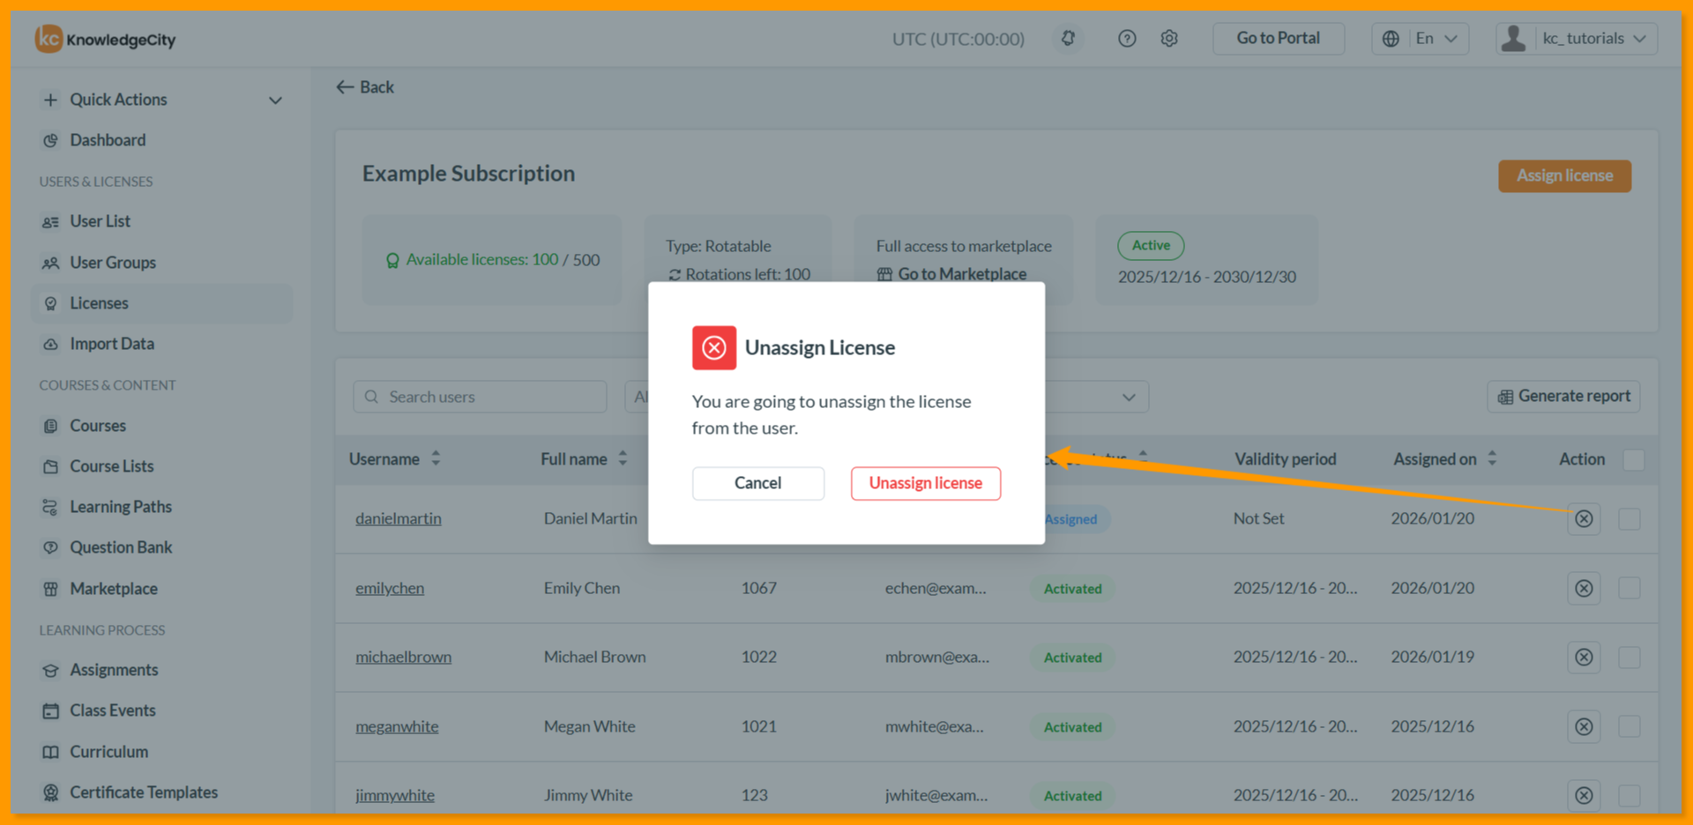Viewport: 1693px width, 825px height.
Task: Check the meganwhite row checkbox
Action: pyautogui.click(x=1630, y=726)
